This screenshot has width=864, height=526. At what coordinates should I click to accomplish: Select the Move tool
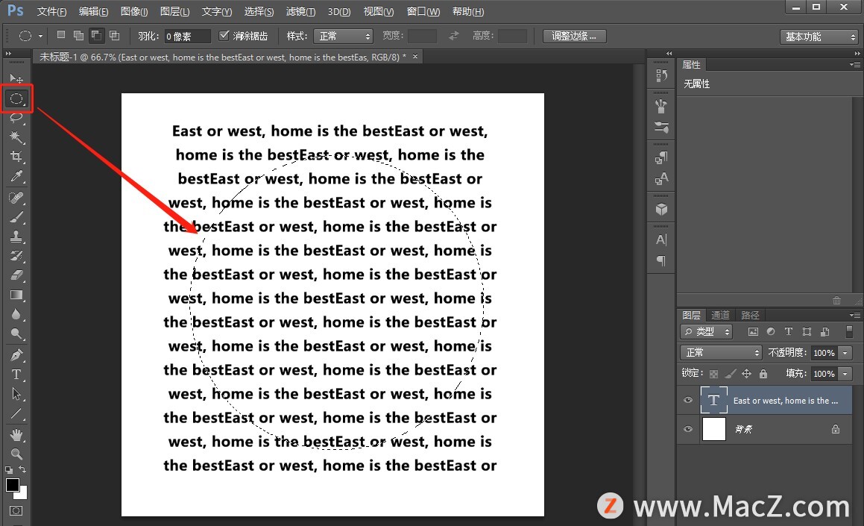(x=16, y=78)
